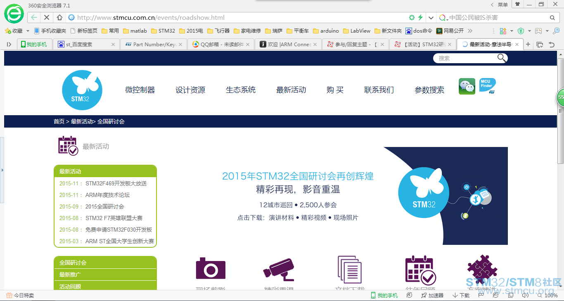The height and width of the screenshot is (301, 564).
Task: Open the matlab bookmark folder
Action: [x=135, y=31]
